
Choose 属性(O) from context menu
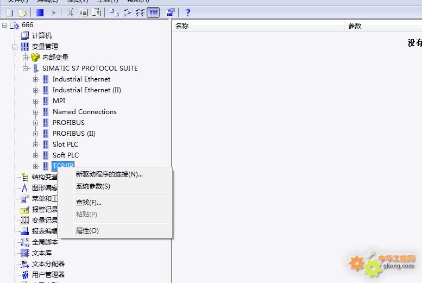pos(115,231)
